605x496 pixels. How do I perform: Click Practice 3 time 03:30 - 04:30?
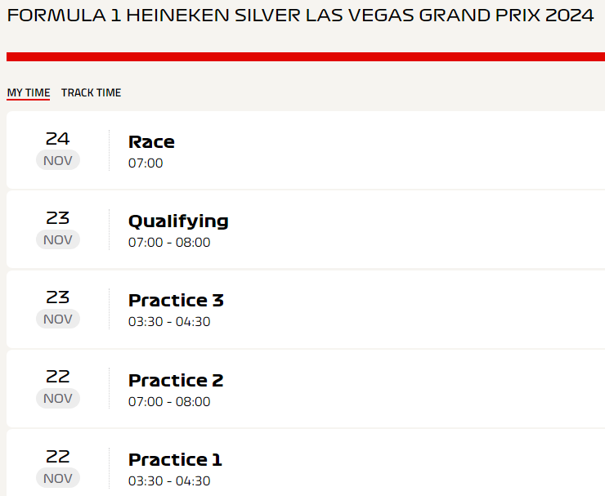pyautogui.click(x=169, y=322)
